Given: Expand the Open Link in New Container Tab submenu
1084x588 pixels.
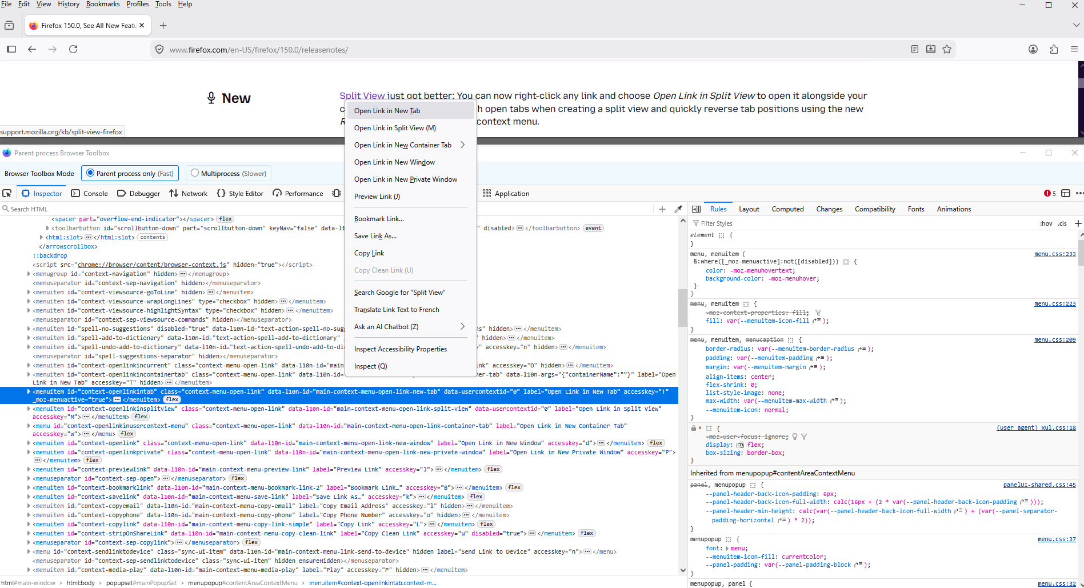Looking at the screenshot, I should 462,145.
